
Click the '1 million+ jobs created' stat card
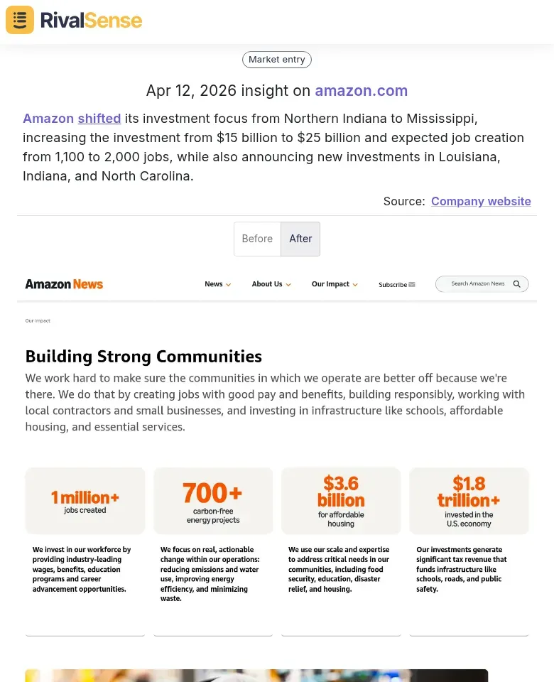click(x=85, y=500)
